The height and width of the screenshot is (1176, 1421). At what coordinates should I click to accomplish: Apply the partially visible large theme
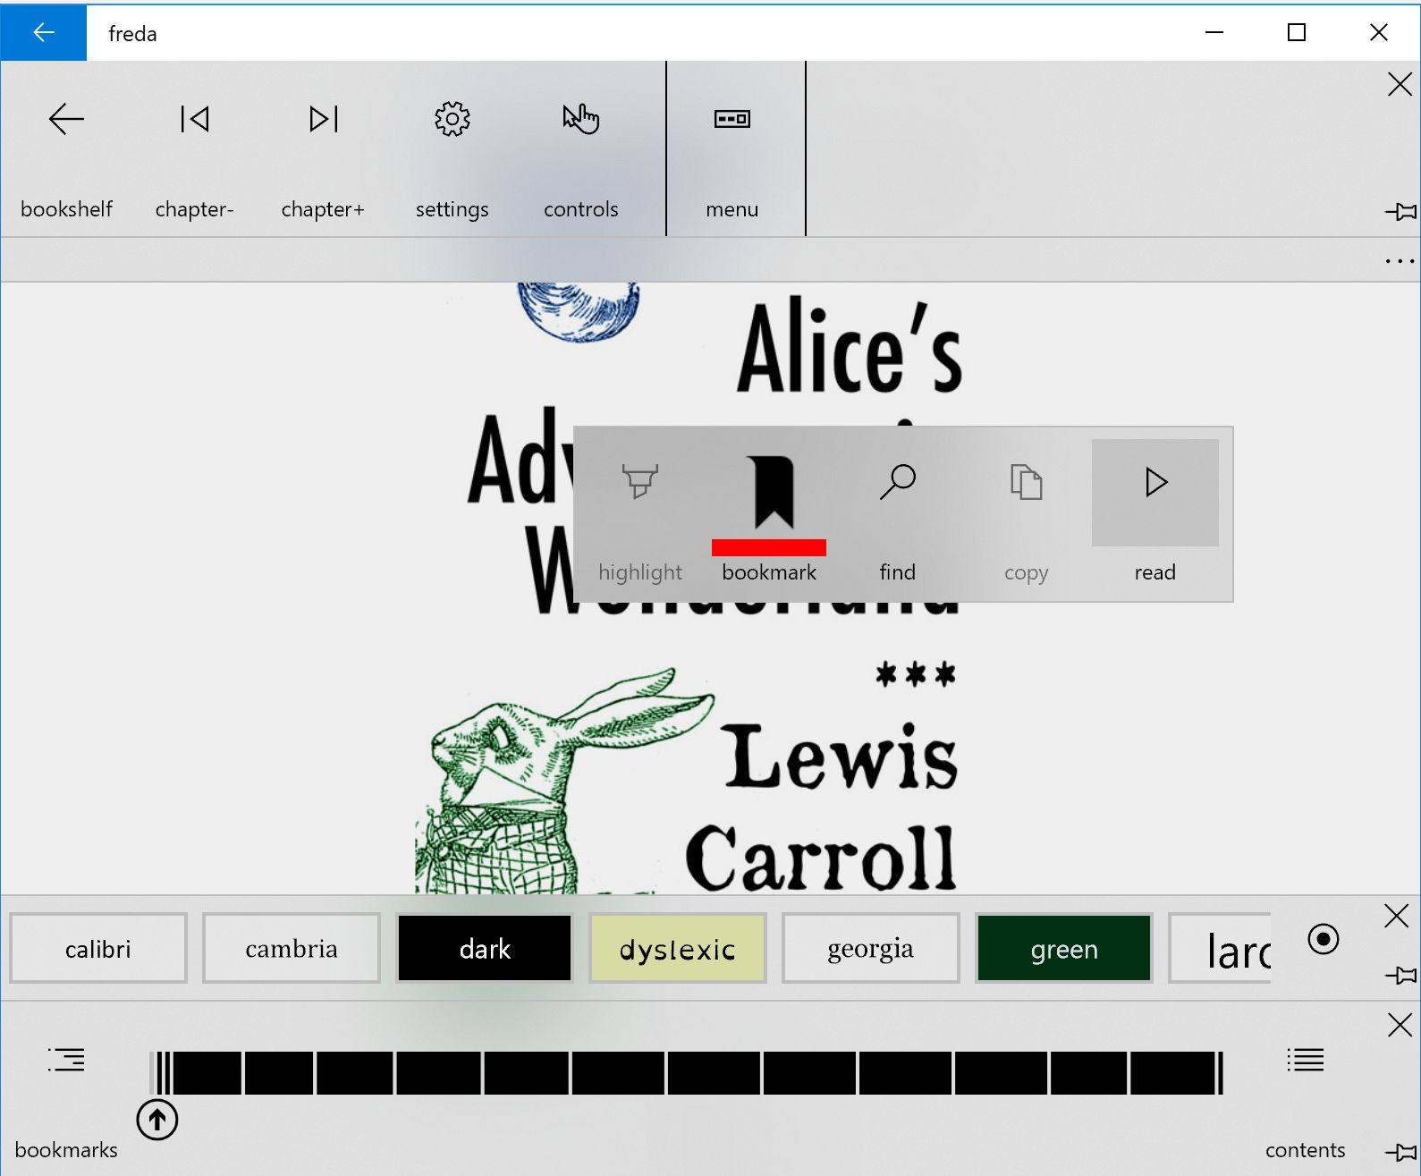click(x=1220, y=948)
